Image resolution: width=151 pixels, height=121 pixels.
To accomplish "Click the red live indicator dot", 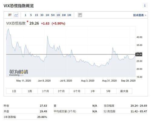I will point(28,21).
